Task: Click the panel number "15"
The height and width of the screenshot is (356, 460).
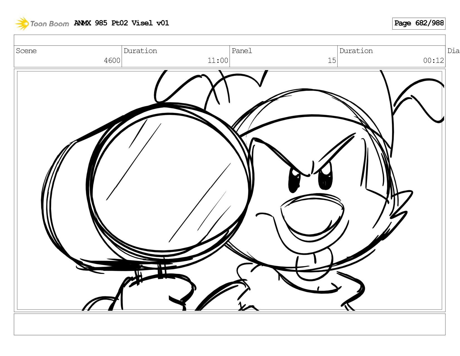Action: pyautogui.click(x=332, y=61)
